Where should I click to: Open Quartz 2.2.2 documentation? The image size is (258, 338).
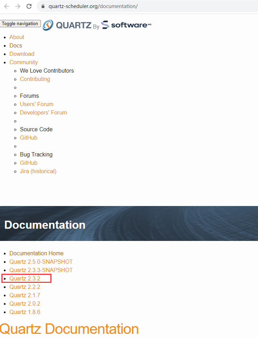coord(25,287)
